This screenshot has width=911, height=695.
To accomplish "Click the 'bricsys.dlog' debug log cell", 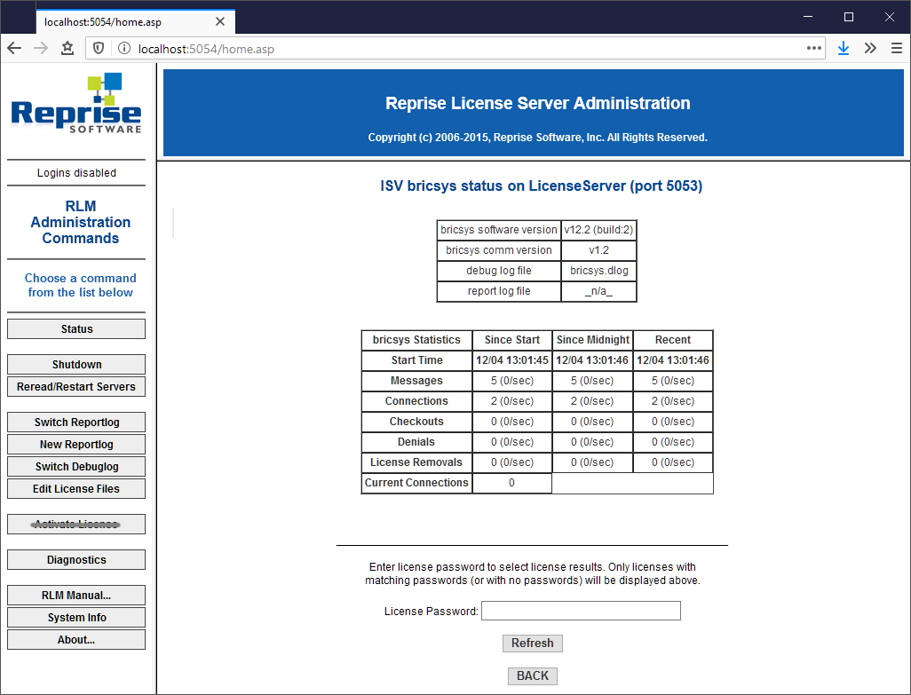I will coord(598,271).
